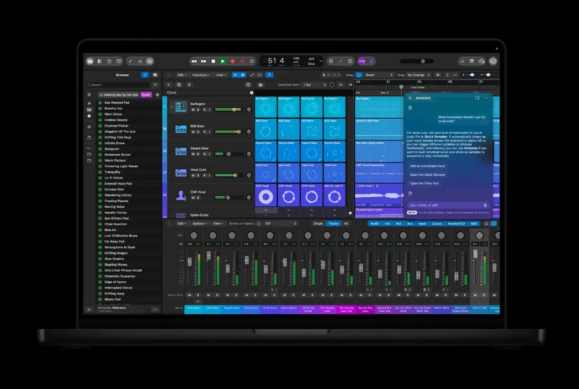The width and height of the screenshot is (579, 389).
Task: Switch to Live Loops grid view
Action: click(235, 75)
